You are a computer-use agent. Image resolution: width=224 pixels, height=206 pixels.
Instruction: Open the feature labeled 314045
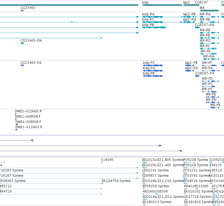click(x=102, y=162)
